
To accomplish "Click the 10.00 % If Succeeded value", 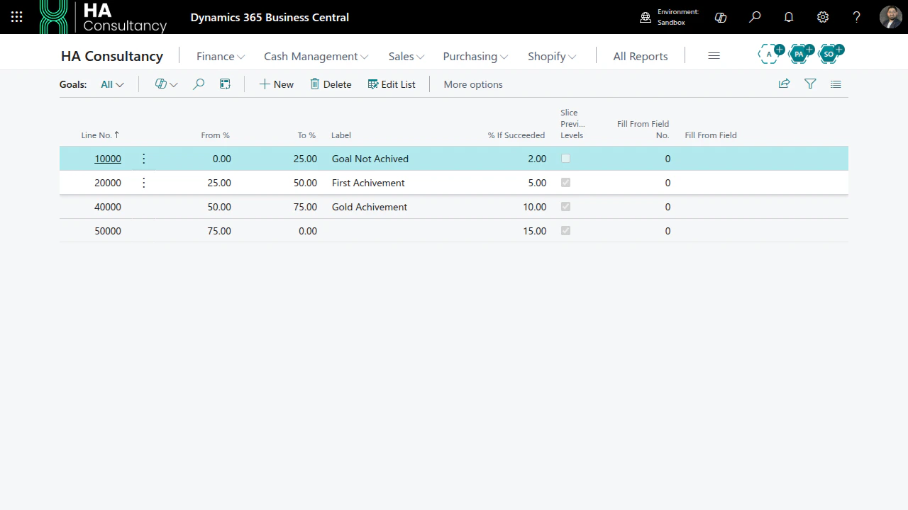I will point(535,207).
